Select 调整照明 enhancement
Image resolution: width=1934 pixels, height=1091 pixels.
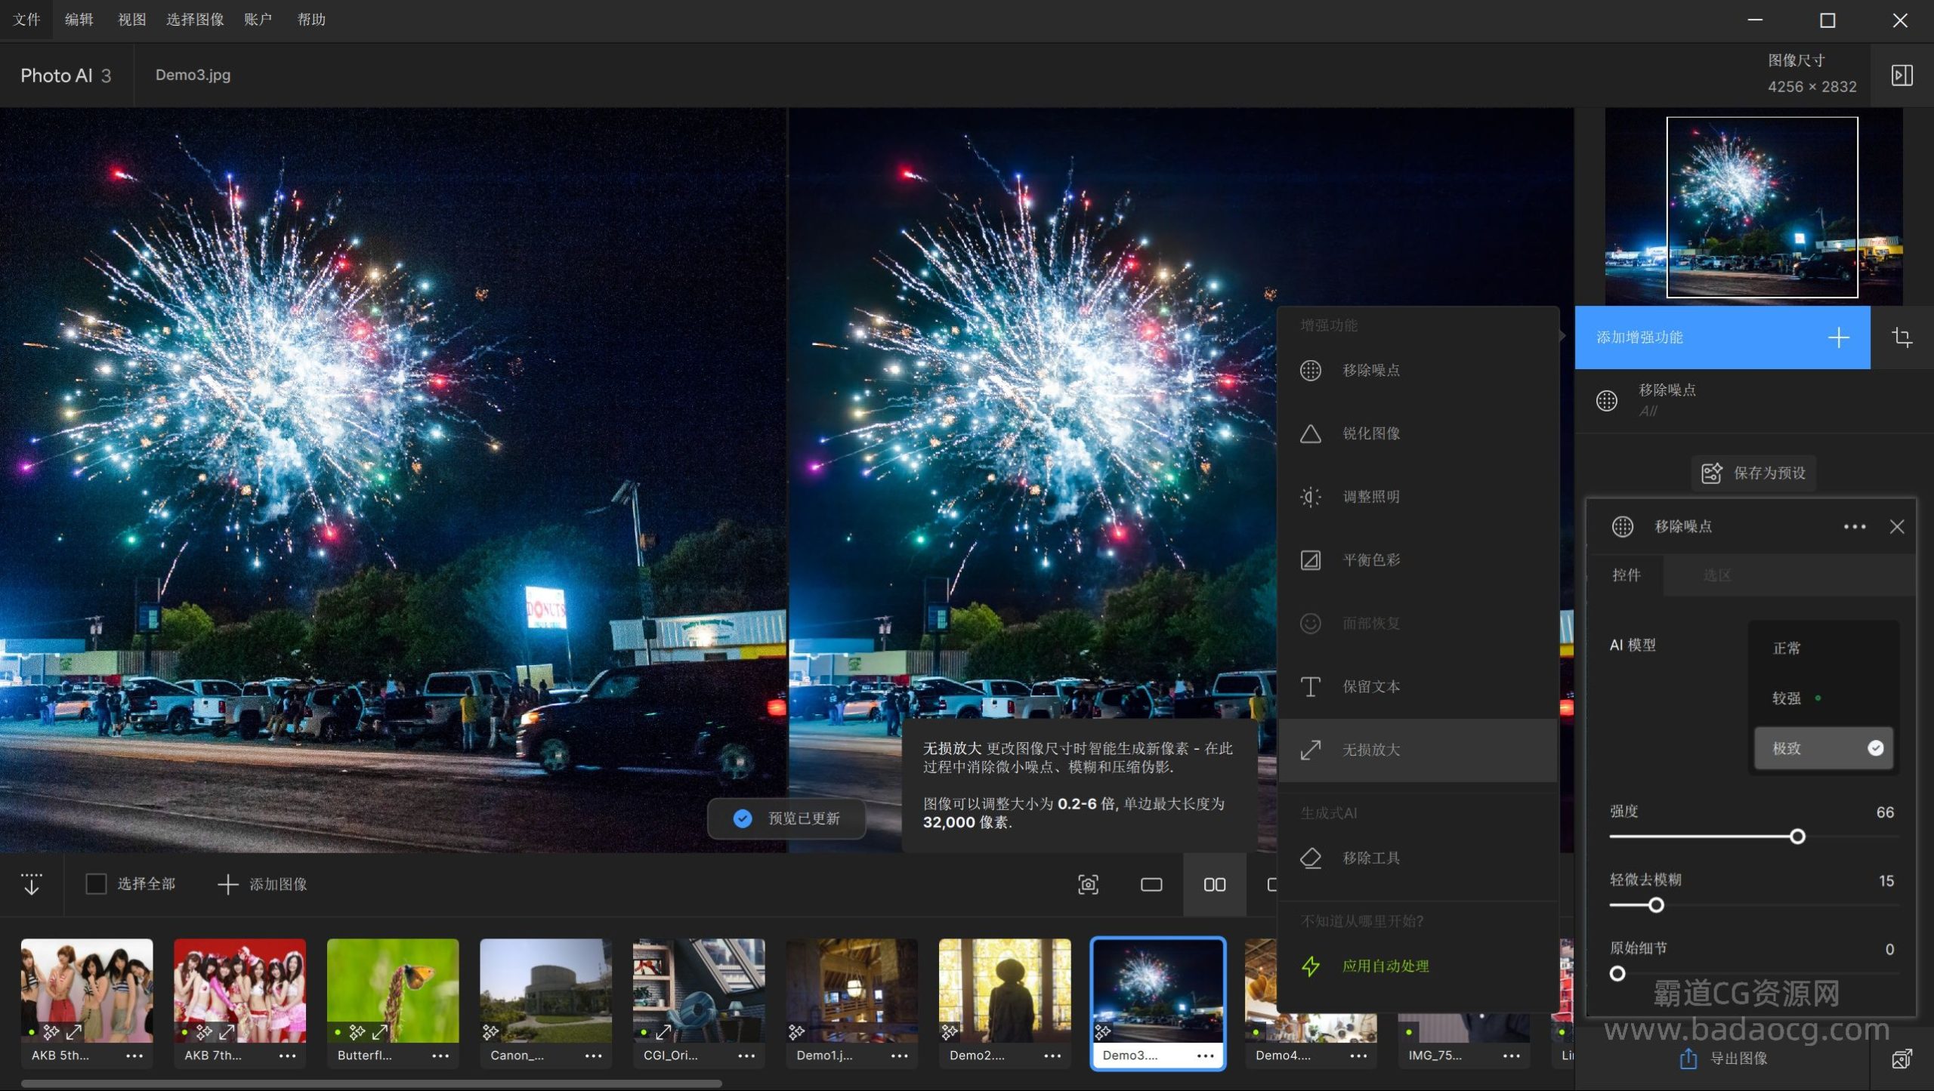(x=1417, y=497)
